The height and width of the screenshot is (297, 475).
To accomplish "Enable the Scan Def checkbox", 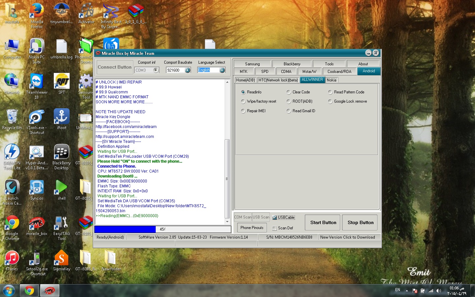I will click(274, 228).
